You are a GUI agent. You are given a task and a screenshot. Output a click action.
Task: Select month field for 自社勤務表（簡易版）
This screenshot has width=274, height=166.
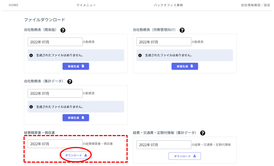55,42
